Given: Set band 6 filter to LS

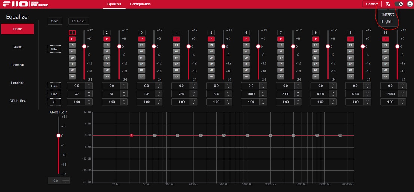Looking at the screenshot, I should pyautogui.click(x=246, y=45).
